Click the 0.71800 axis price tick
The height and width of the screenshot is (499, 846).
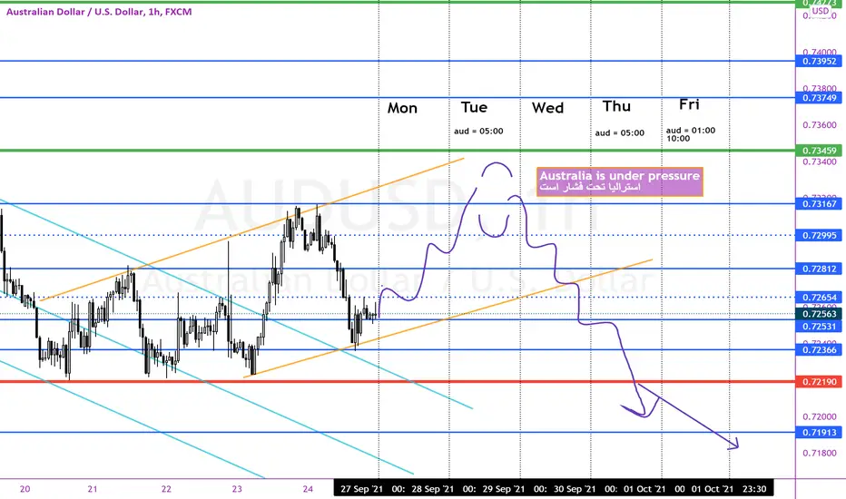point(820,453)
